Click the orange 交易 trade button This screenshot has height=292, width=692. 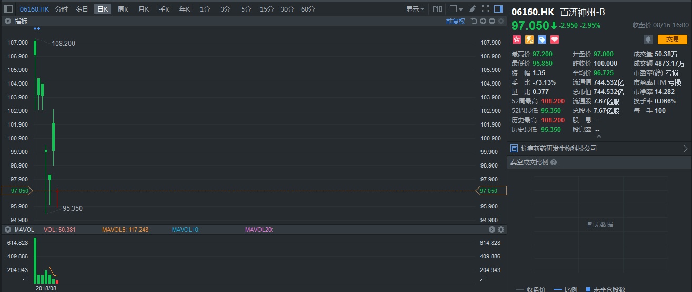pos(672,39)
